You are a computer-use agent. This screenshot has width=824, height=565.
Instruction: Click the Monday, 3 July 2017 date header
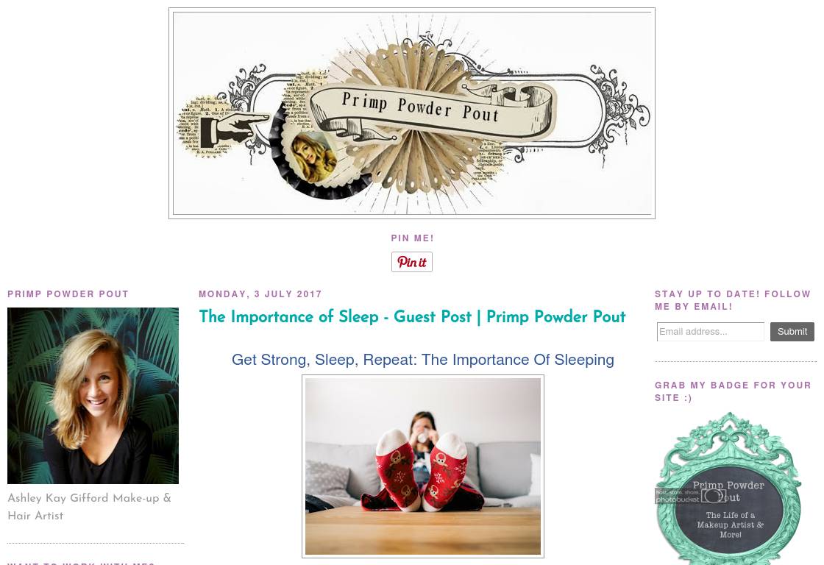[x=260, y=294]
